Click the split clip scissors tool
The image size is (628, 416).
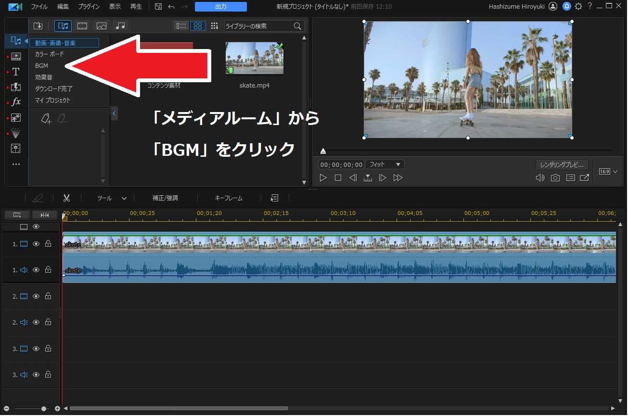pos(66,198)
